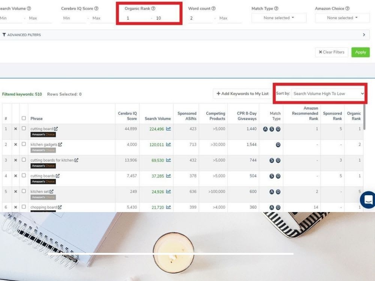Image resolution: width=375 pixels, height=281 pixels.
Task: Click Search Volume help question icon
Action: (29, 8)
